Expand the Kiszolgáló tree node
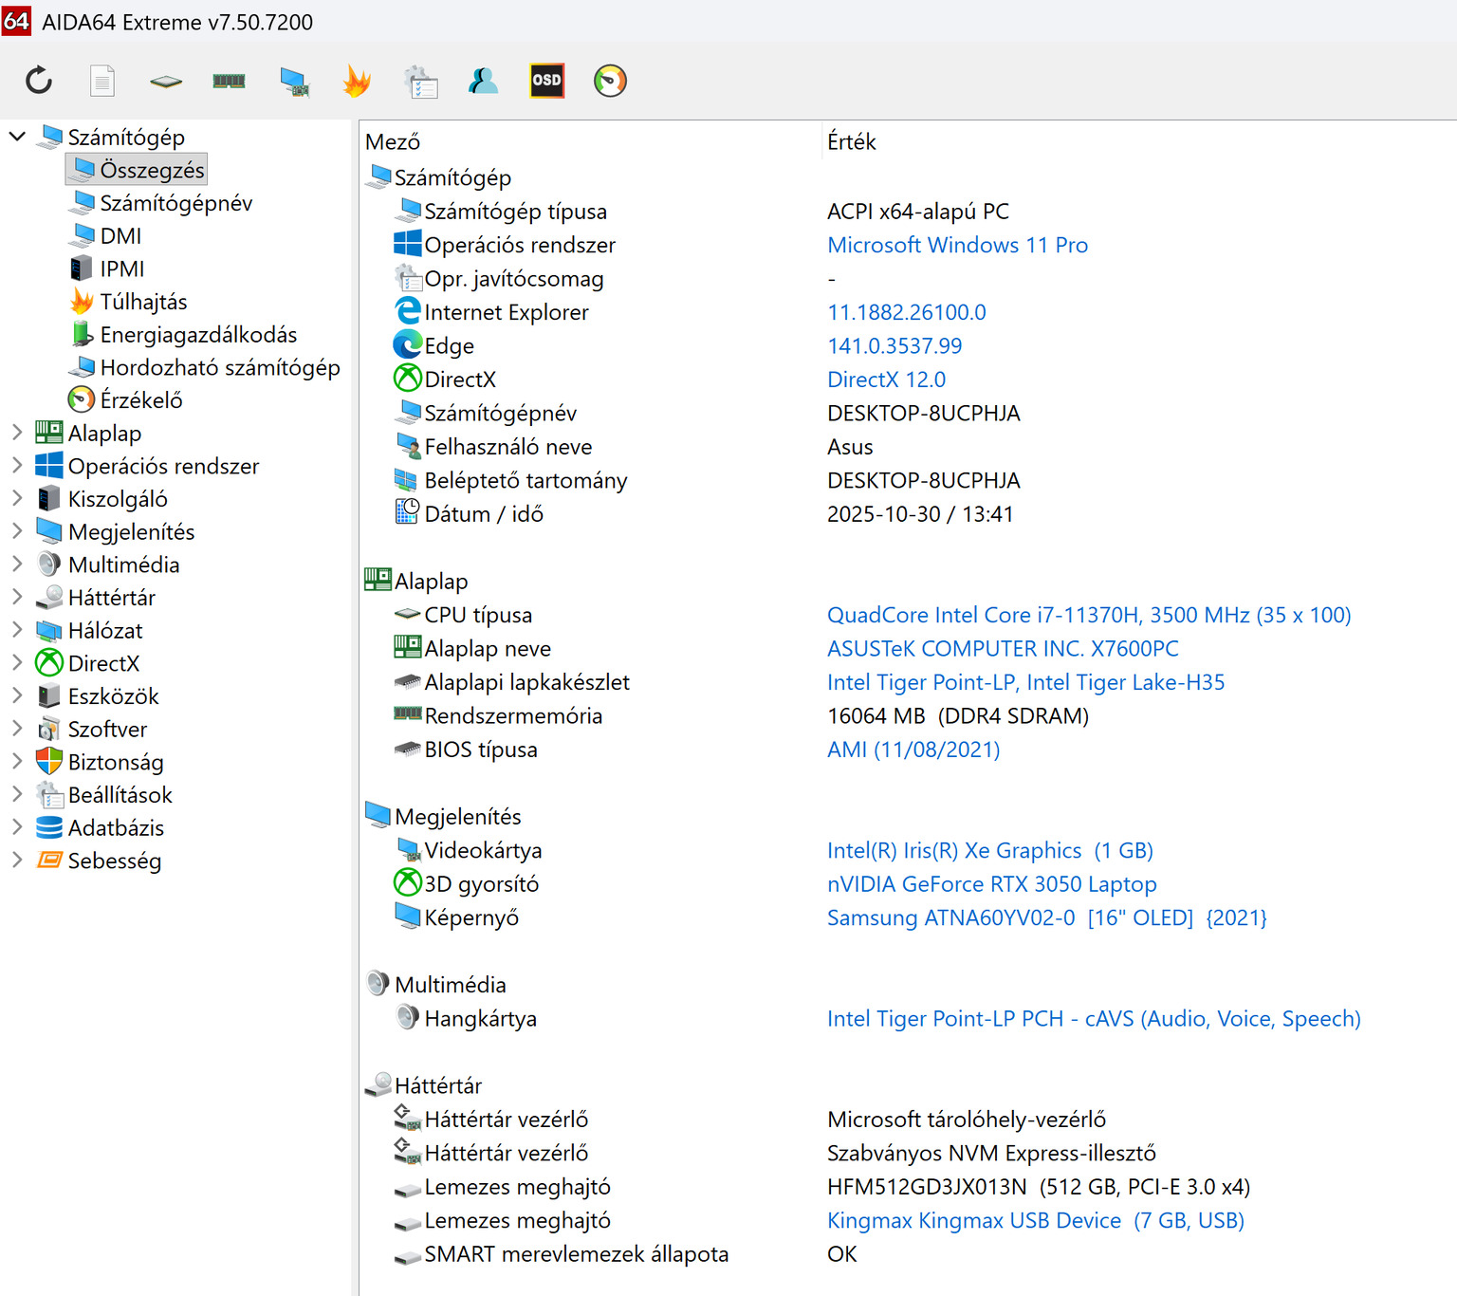 tap(16, 498)
